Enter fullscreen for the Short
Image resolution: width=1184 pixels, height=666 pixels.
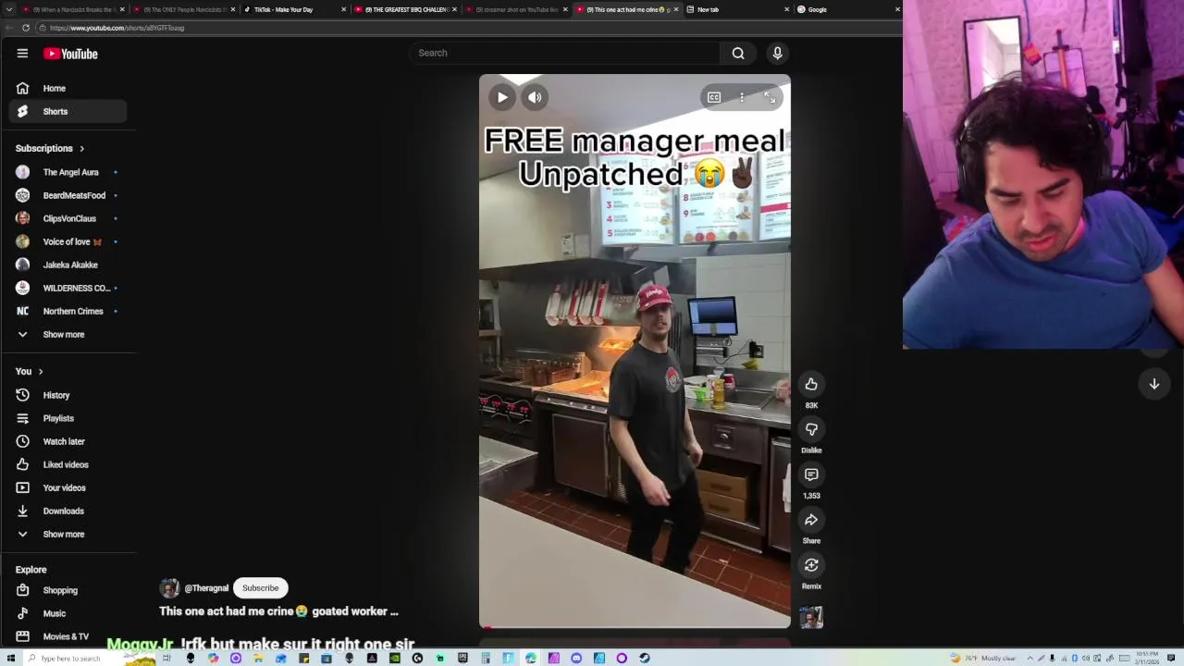770,97
